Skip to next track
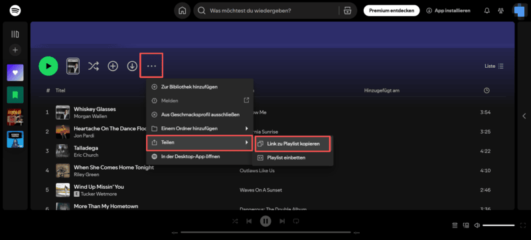The image size is (531, 240). tap(281, 221)
